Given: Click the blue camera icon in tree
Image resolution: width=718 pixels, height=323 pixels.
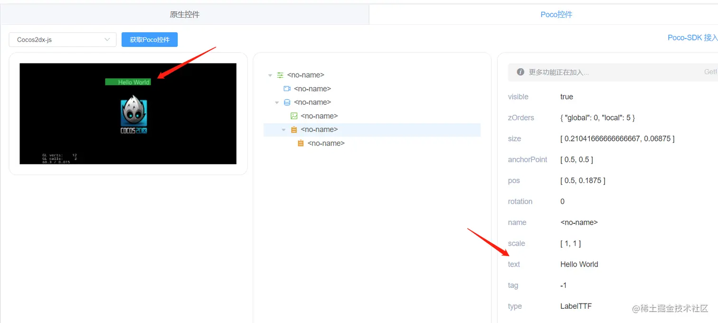Looking at the screenshot, I should click(287, 89).
